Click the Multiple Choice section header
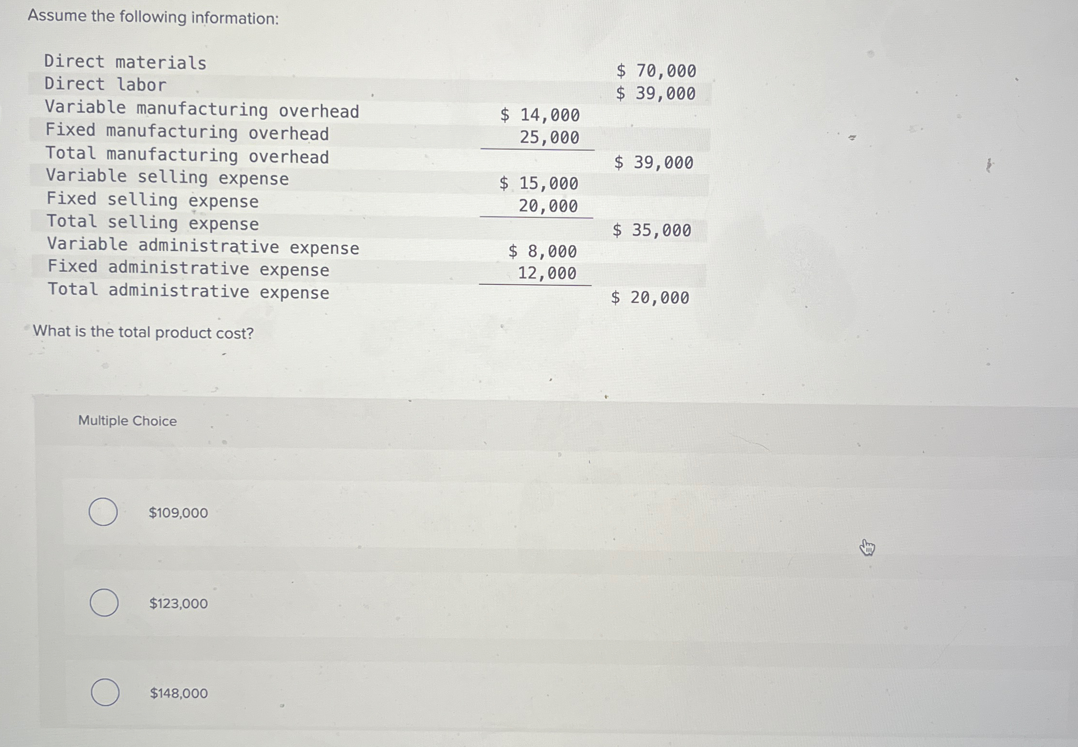Screen dimensions: 1078x747 pyautogui.click(x=127, y=421)
